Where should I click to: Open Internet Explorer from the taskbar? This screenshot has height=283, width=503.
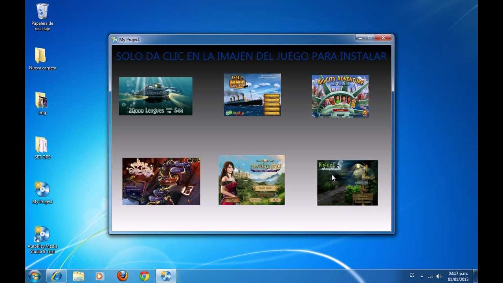coord(57,276)
